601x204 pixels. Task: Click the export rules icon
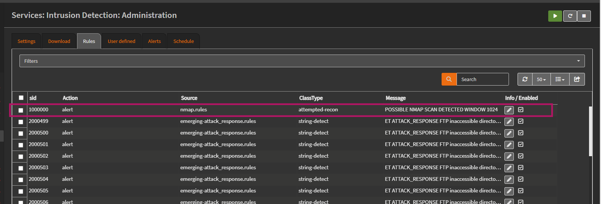click(x=577, y=79)
